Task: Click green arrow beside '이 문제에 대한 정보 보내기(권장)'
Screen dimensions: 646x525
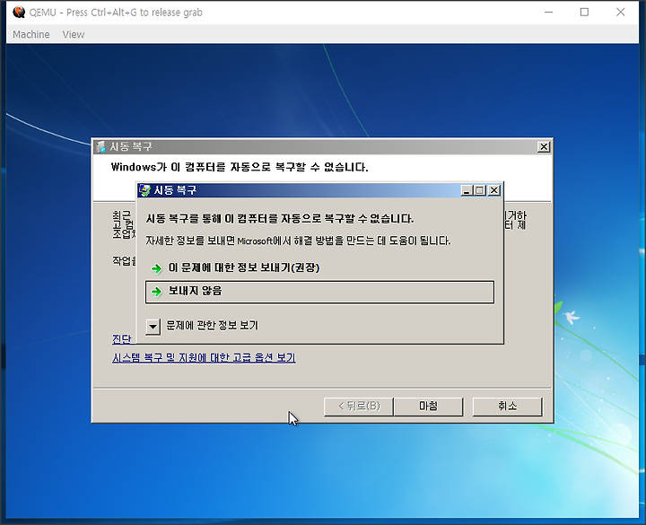Action: point(156,268)
